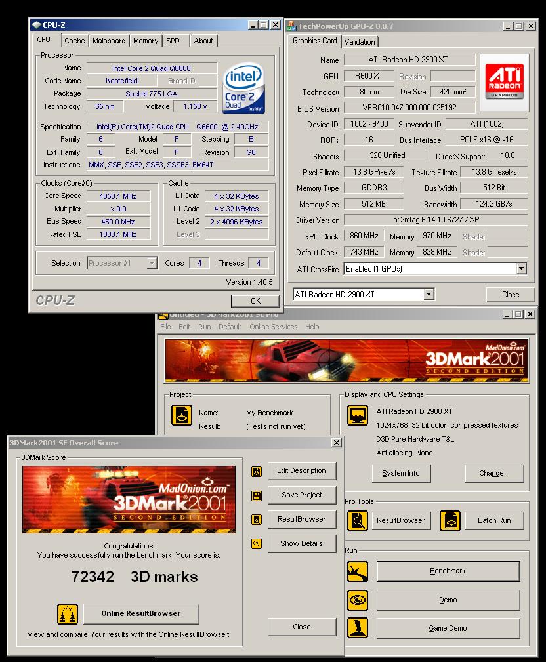Switch to the SPD tab in CPU-Z
Screen dimensions: 546x662
(x=173, y=41)
